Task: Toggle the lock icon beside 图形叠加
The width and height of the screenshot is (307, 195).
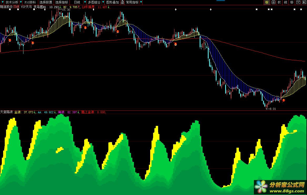Action: [x=122, y=2]
